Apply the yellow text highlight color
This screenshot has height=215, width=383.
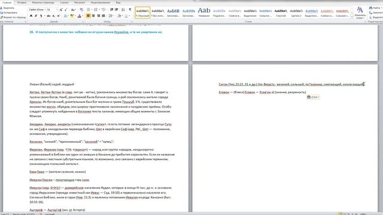tap(72, 16)
